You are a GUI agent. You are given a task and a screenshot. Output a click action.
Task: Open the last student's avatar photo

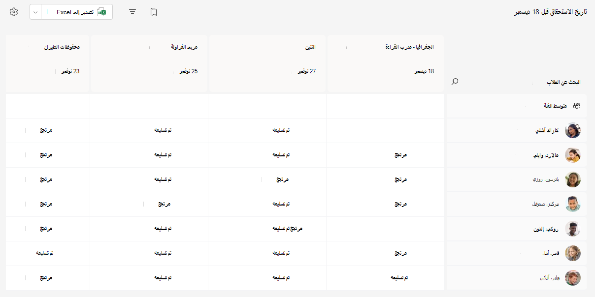(x=573, y=278)
